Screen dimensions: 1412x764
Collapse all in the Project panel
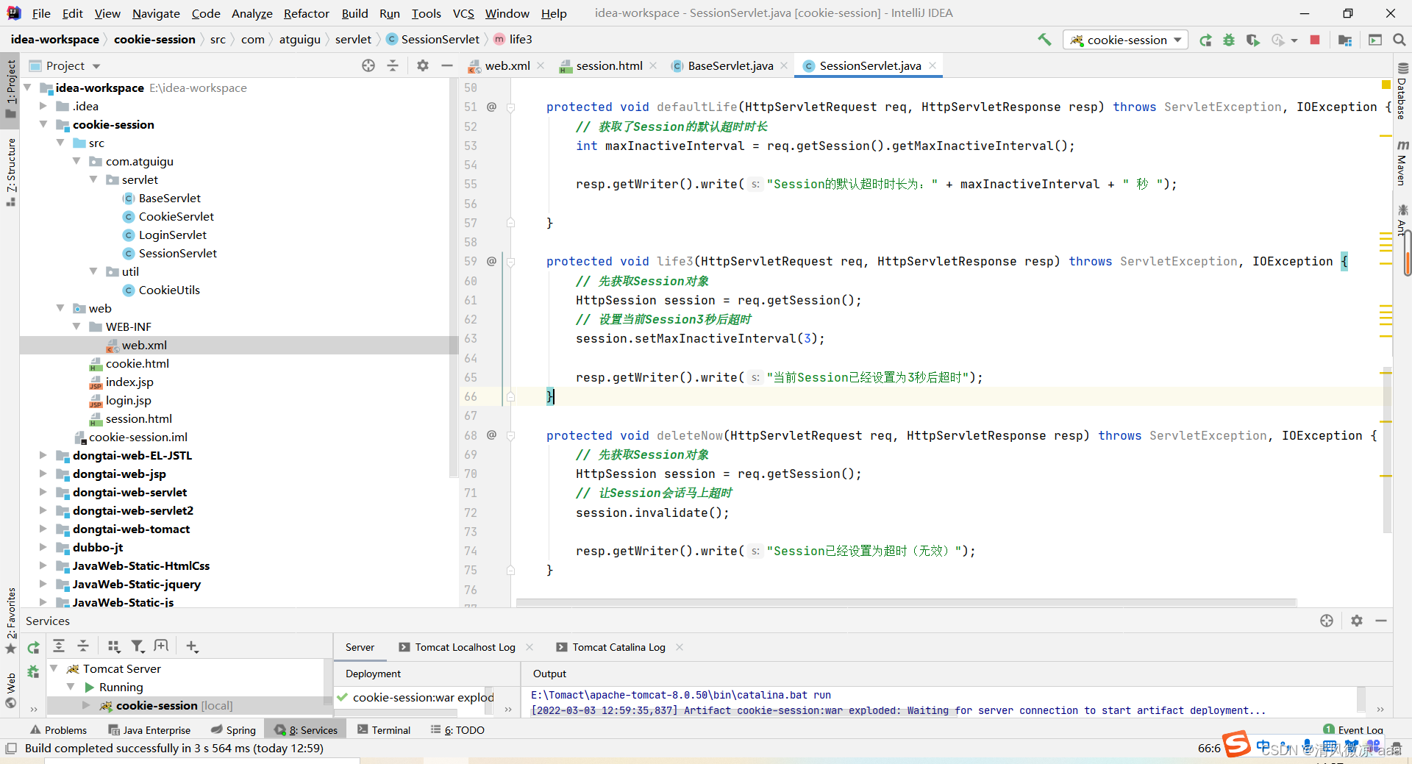[393, 65]
